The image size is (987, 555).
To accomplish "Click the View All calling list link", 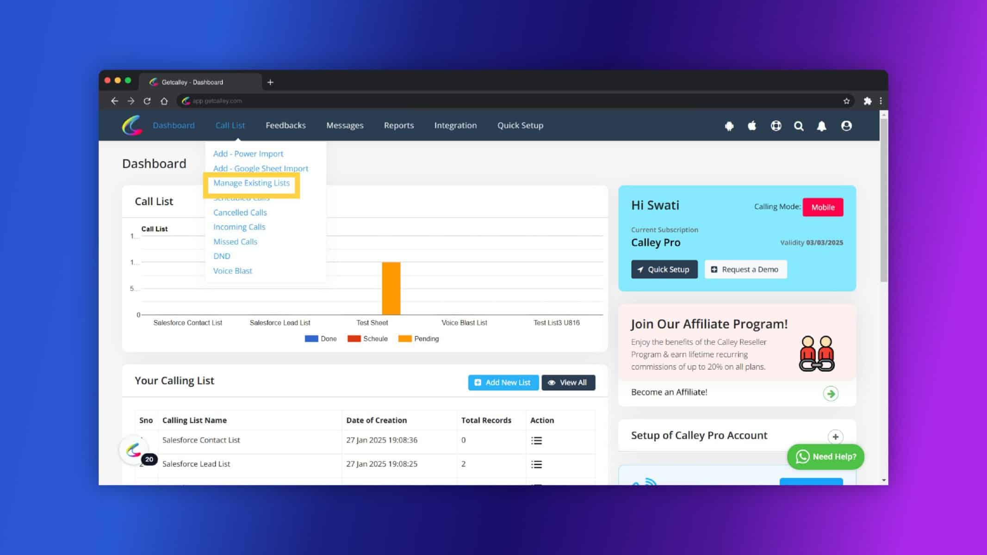I will (568, 382).
